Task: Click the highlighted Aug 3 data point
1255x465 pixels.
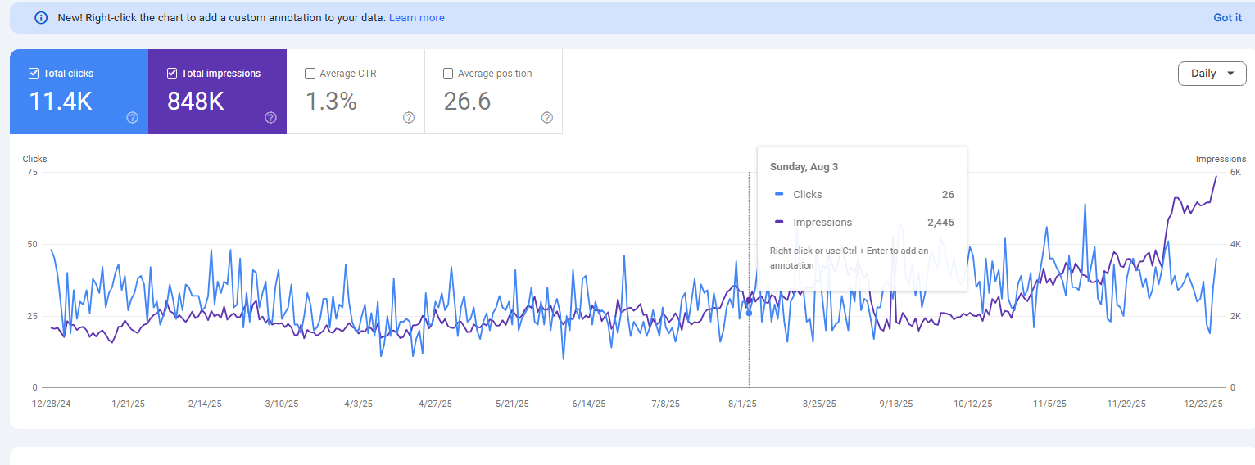Action: pos(749,313)
